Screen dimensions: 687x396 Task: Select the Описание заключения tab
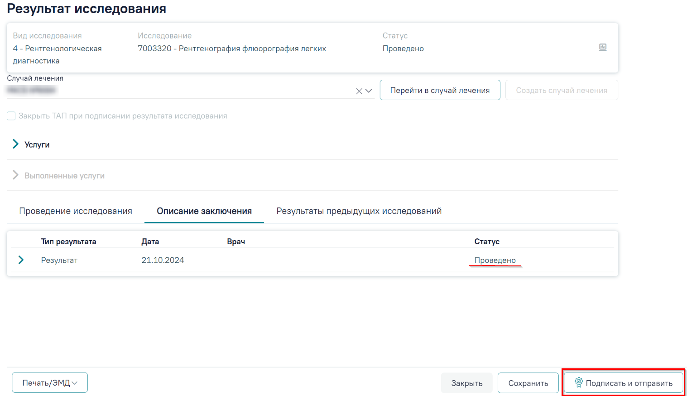[204, 211]
